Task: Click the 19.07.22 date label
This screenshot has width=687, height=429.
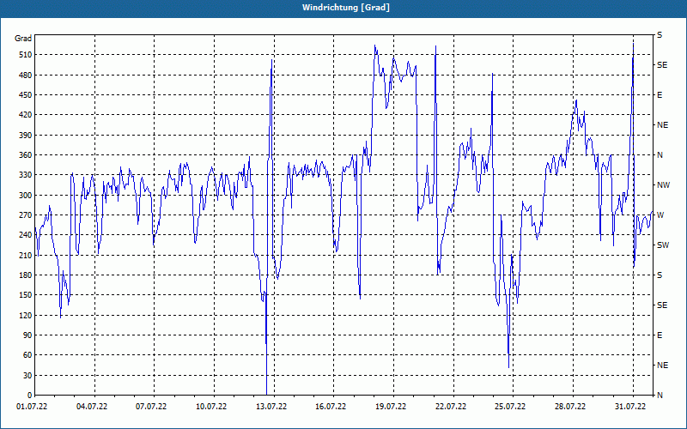Action: (x=391, y=407)
